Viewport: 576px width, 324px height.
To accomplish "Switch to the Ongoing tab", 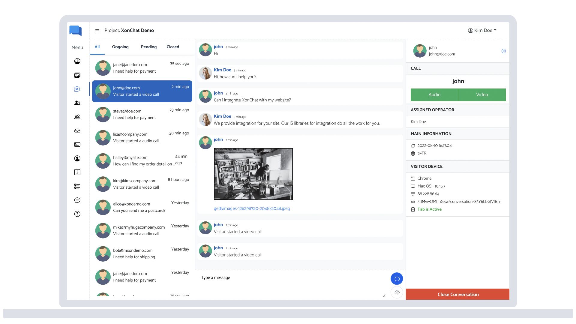I will coord(120,47).
